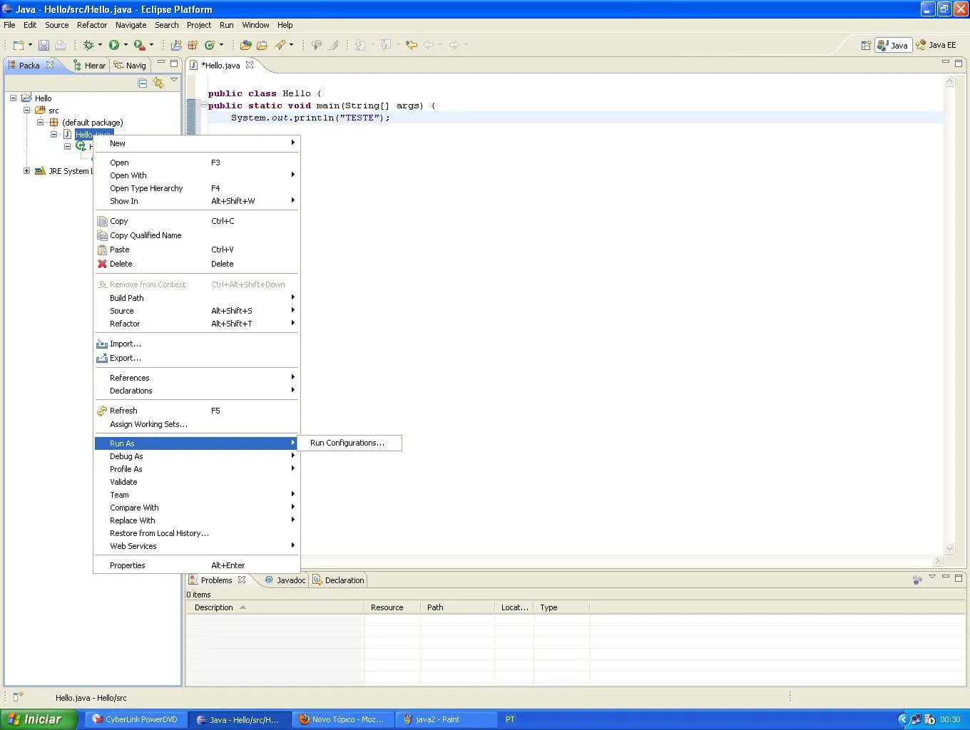Viewport: 970px width, 730px height.
Task: Switch to the Java EE perspective
Action: pyautogui.click(x=936, y=45)
